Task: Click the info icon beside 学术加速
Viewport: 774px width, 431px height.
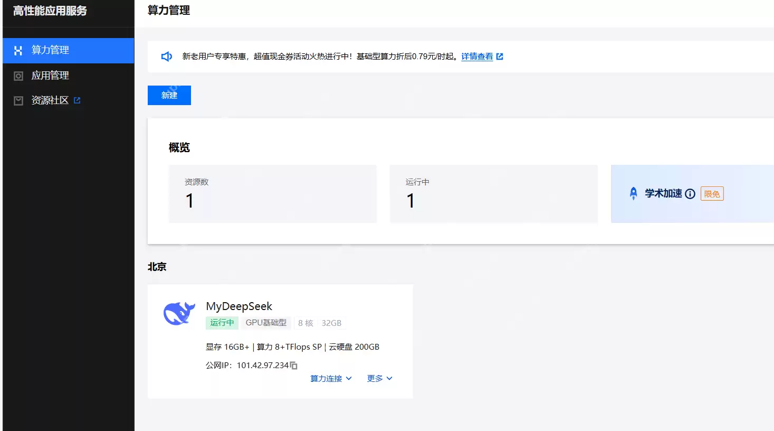Action: (691, 193)
